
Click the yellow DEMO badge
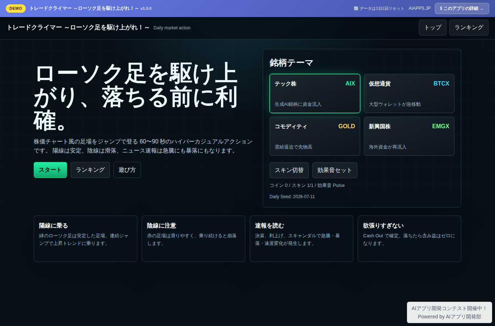16,8
